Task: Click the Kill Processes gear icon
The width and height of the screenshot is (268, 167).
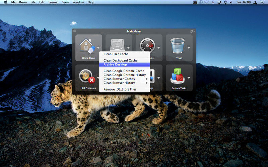Action: coord(87,76)
